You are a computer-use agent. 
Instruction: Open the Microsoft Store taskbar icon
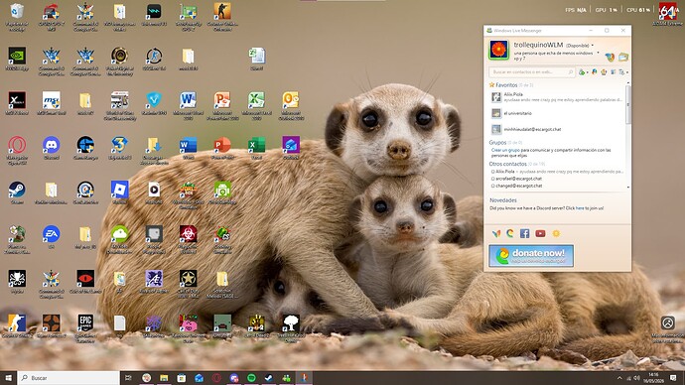(182, 378)
